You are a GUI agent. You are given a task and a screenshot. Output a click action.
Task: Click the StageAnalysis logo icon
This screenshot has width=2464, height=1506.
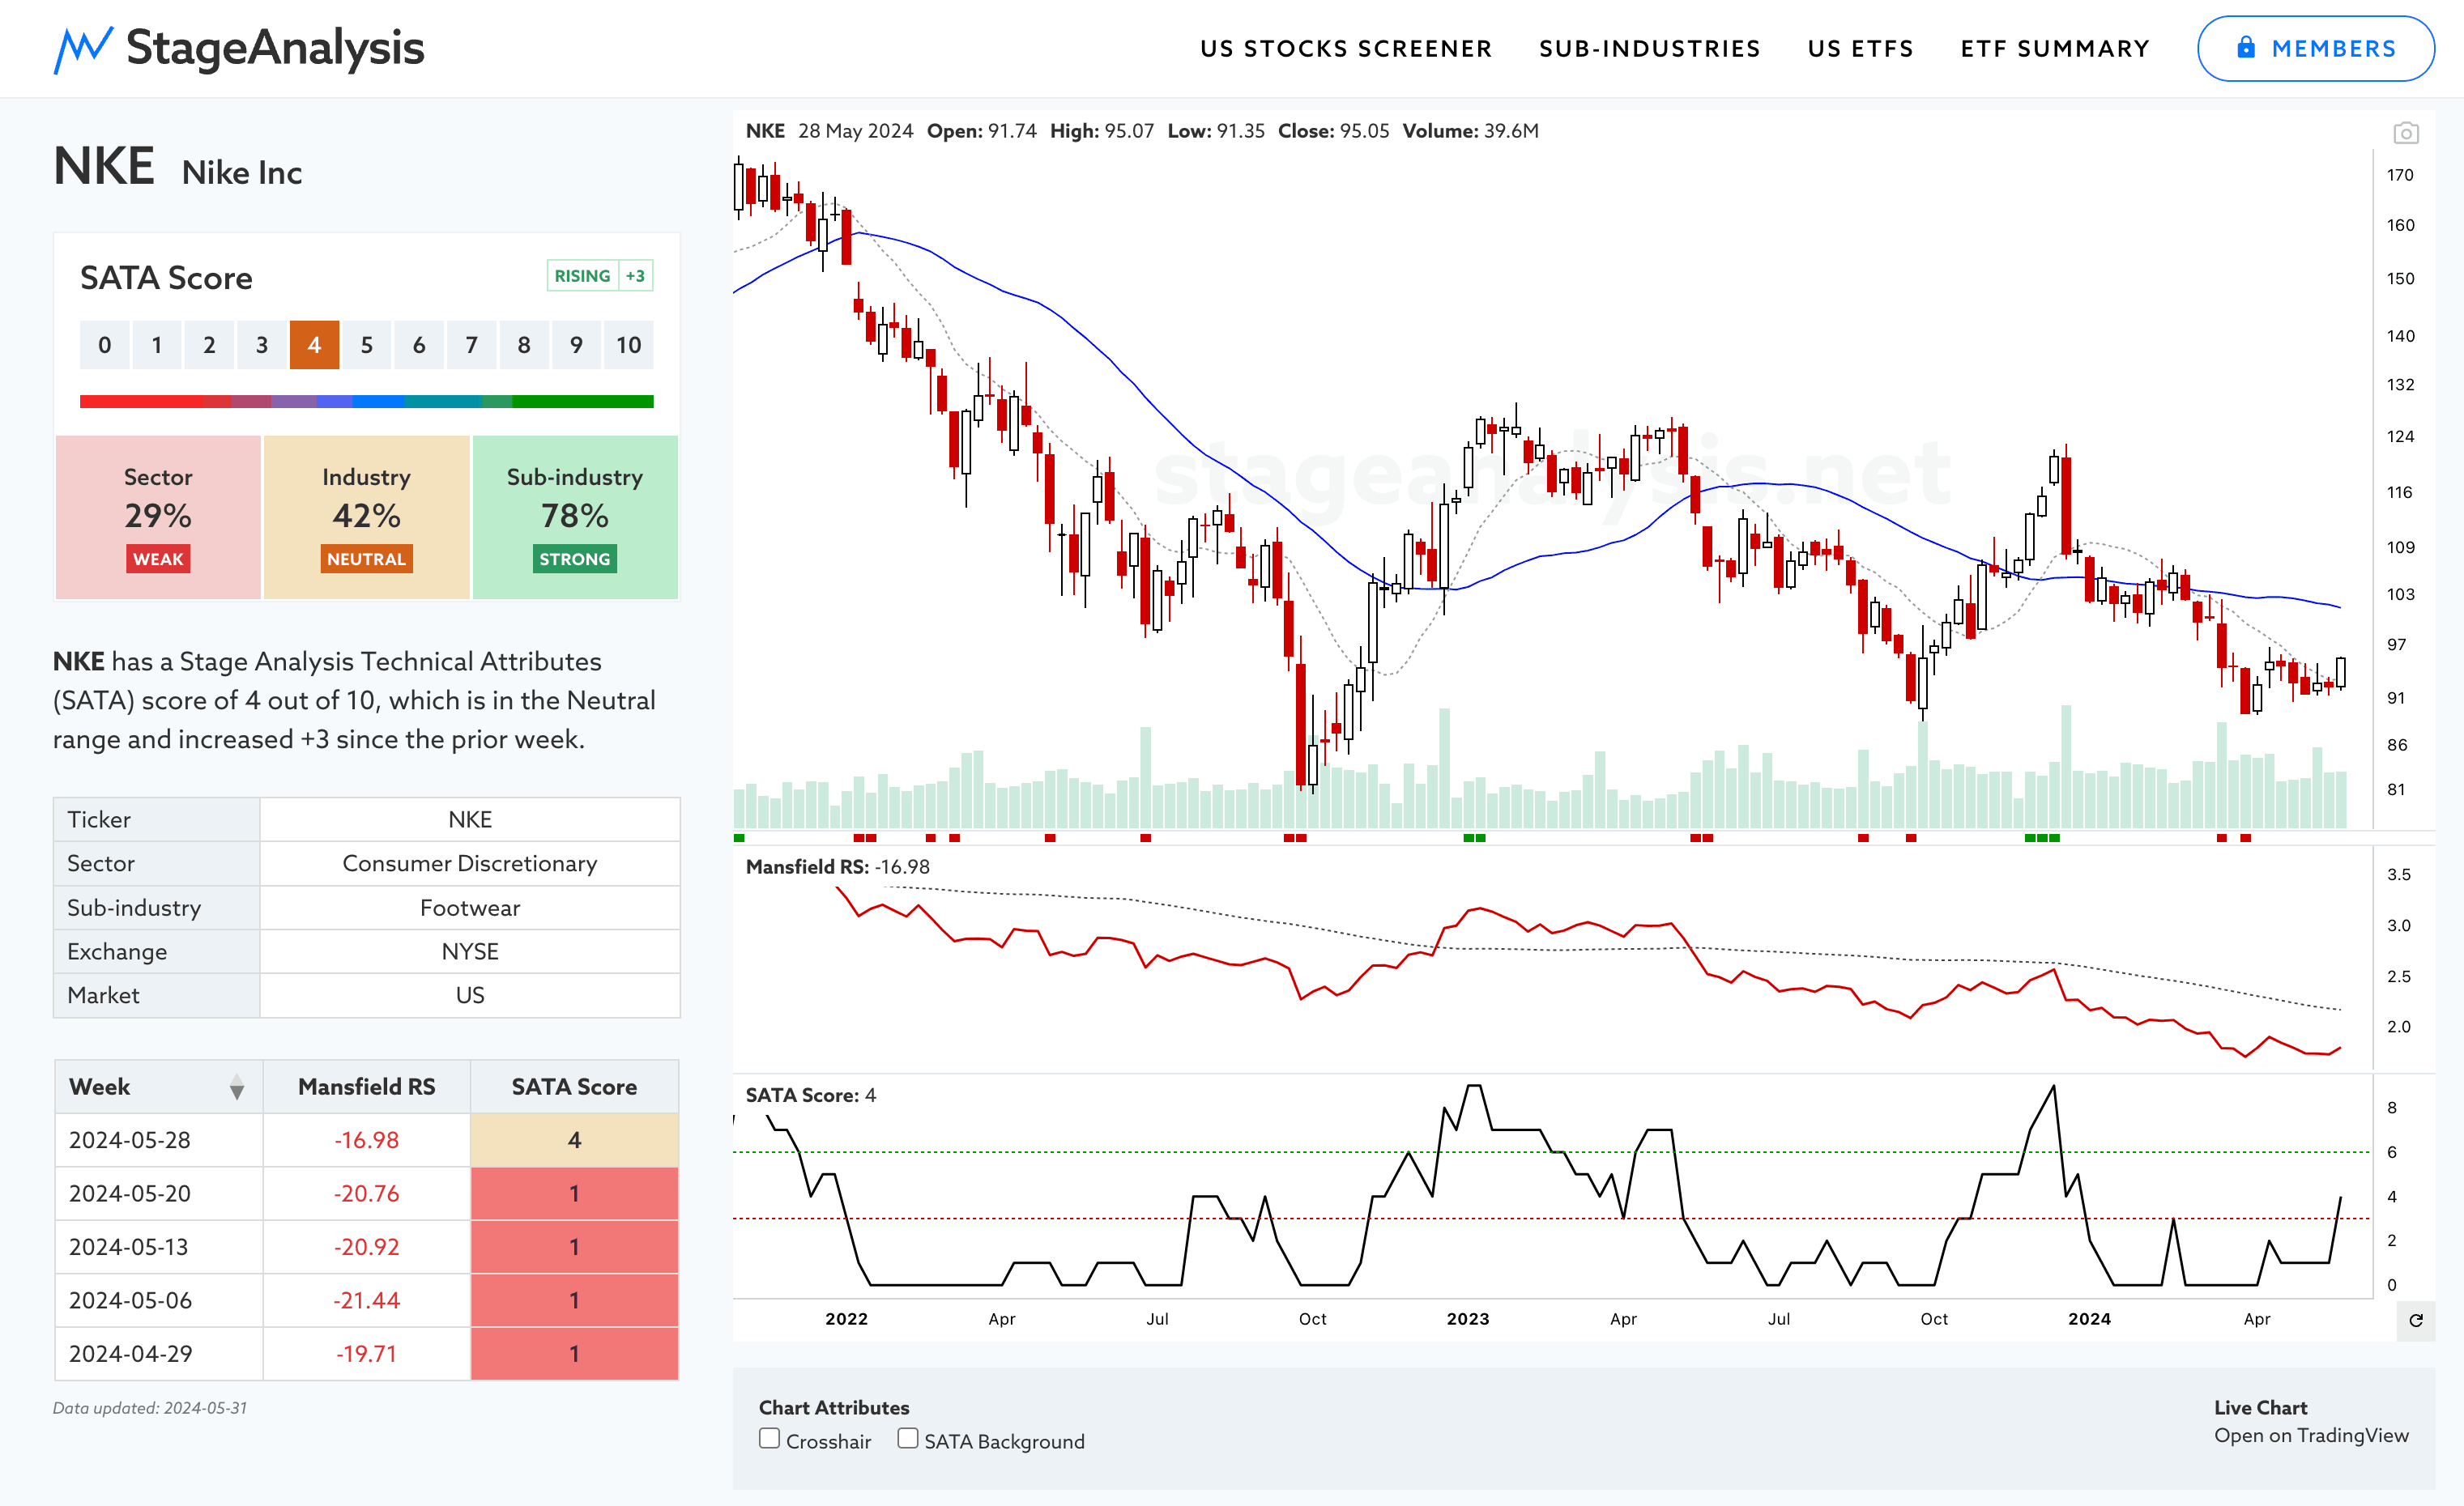coord(83,49)
